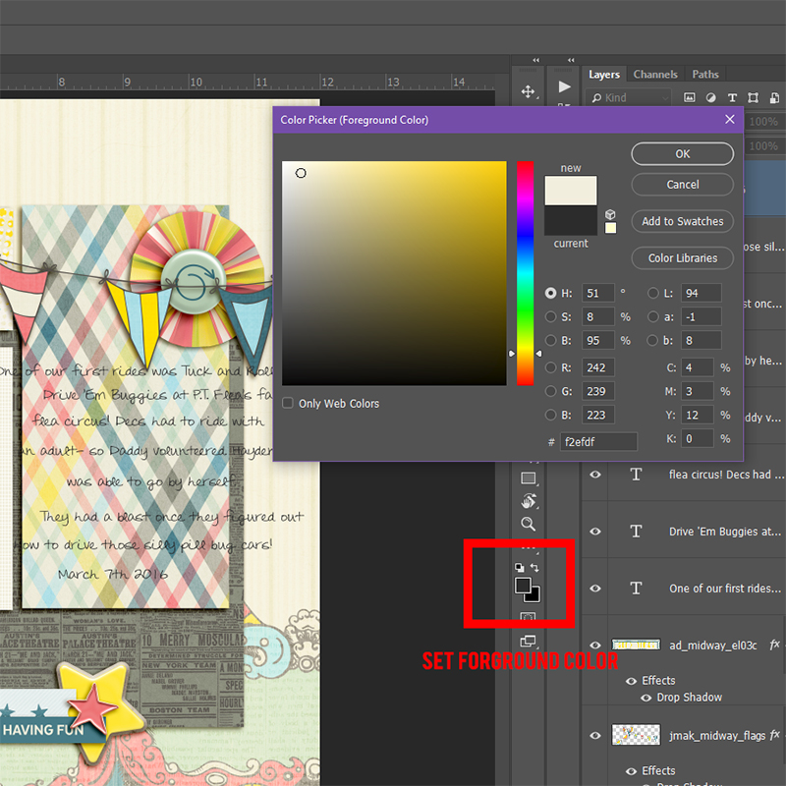Click the web-safe warning cube icon

(610, 214)
